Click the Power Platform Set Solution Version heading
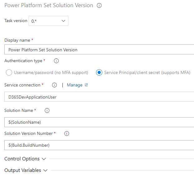Image resolution: width=194 pixels, height=175 pixels. pyautogui.click(x=48, y=6)
